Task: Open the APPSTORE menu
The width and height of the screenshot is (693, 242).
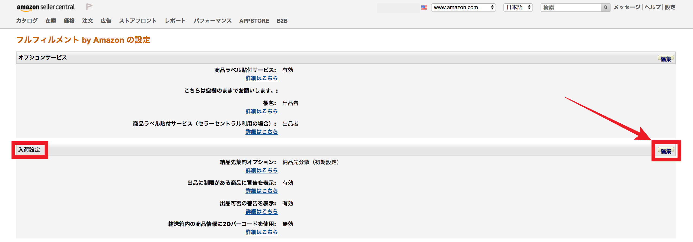Action: [x=254, y=21]
